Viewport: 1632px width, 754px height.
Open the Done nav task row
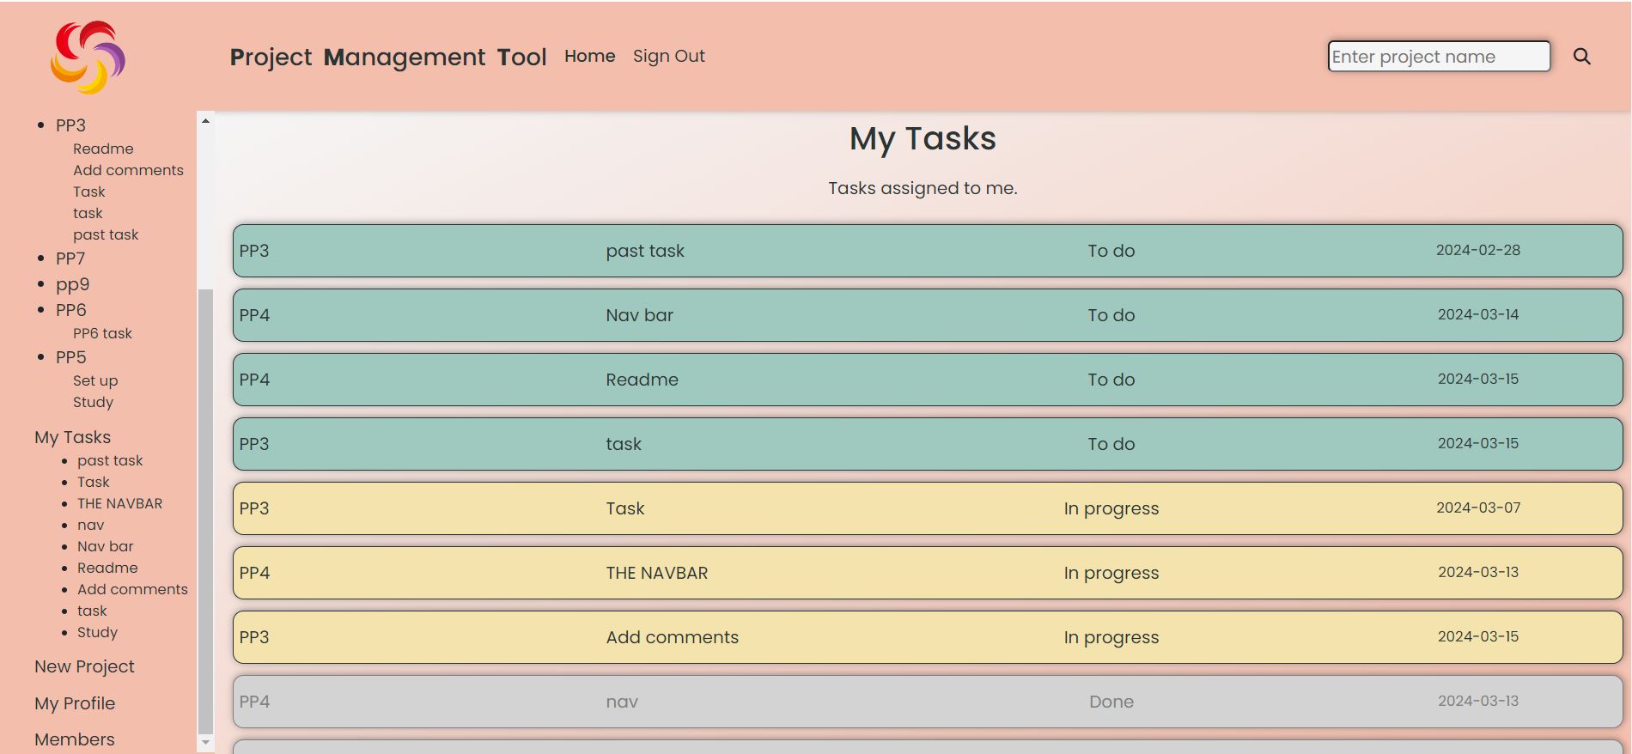(x=928, y=702)
